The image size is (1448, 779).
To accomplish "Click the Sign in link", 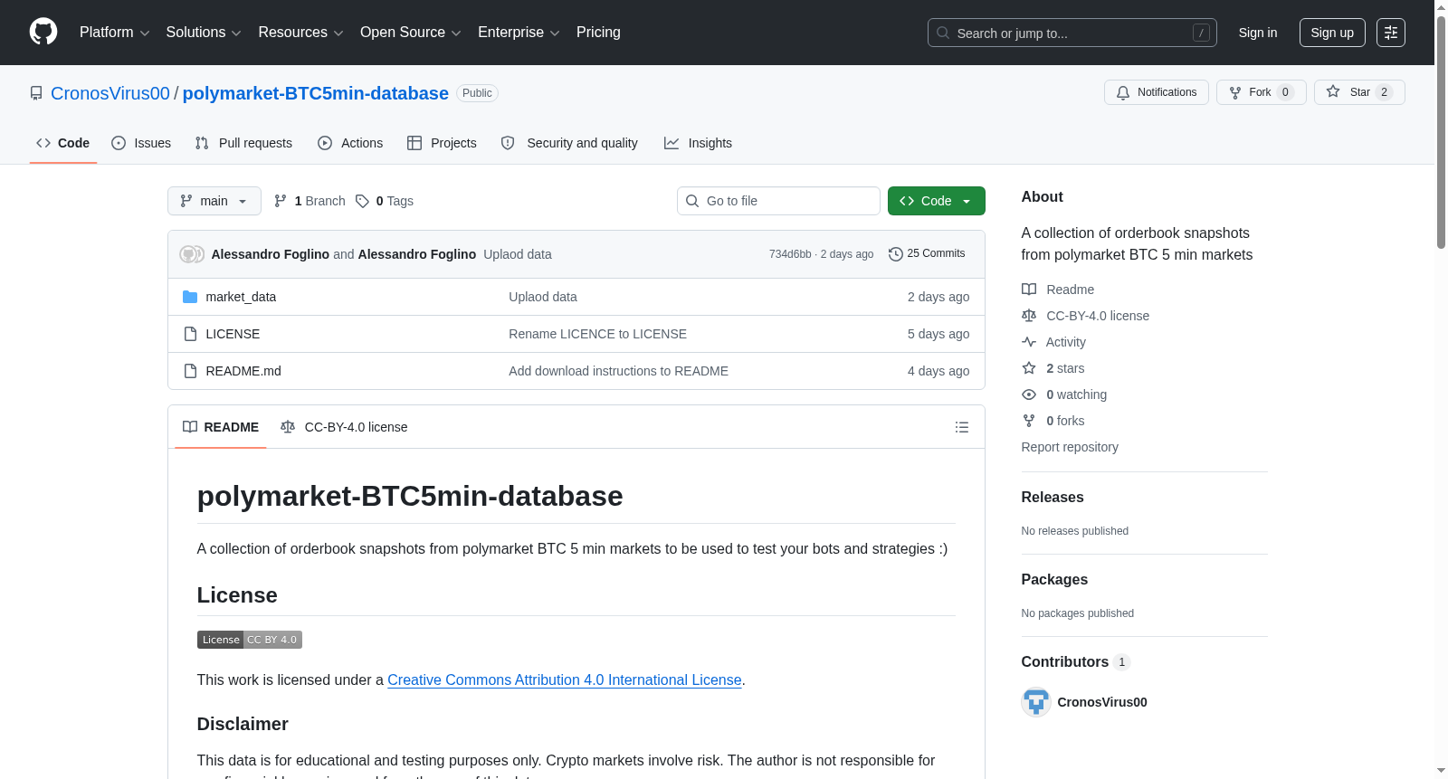I will pyautogui.click(x=1258, y=33).
